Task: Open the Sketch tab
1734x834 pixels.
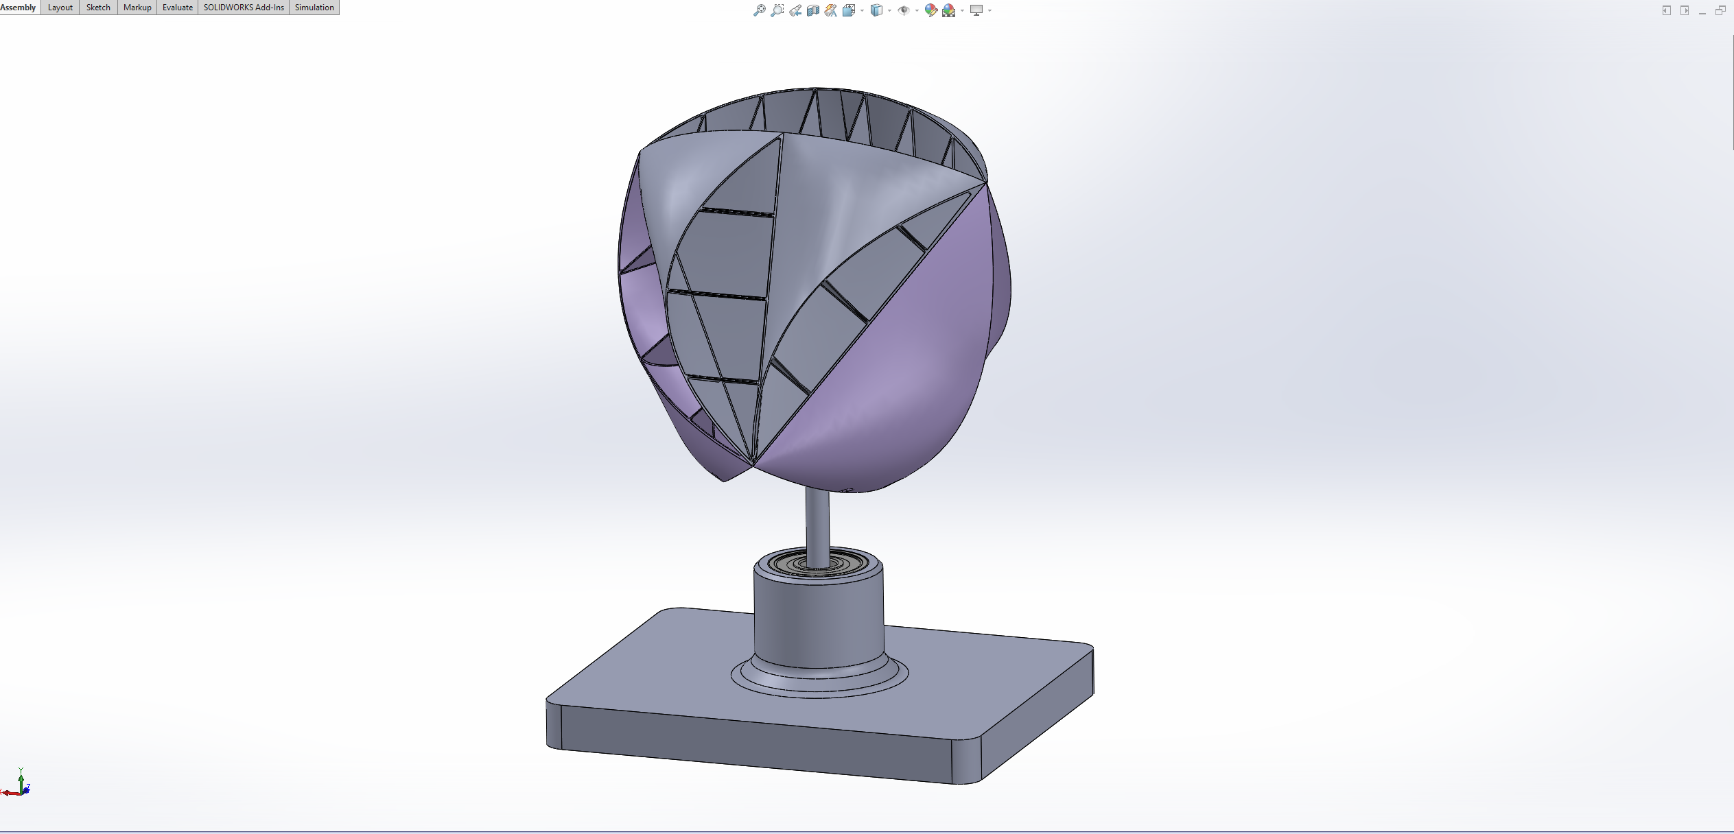Action: point(98,8)
